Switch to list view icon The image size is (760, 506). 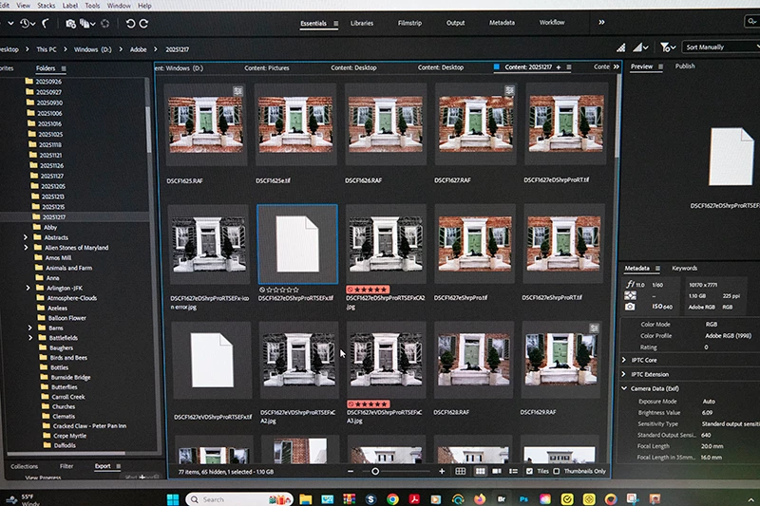pyautogui.click(x=513, y=471)
